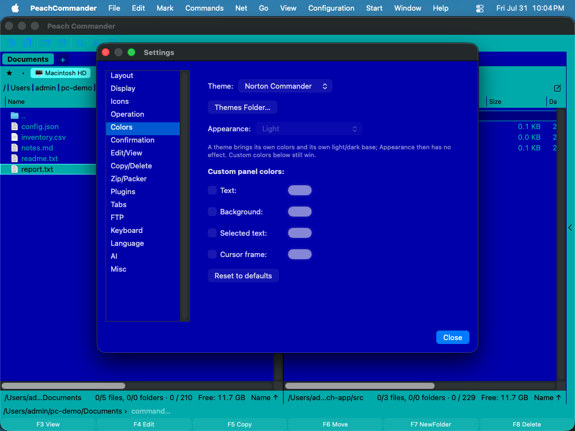The height and width of the screenshot is (431, 575).
Task: Select Confirmation settings category
Action: 143,140
